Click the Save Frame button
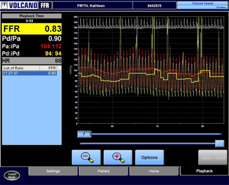The height and width of the screenshot is (185, 229). tap(213, 157)
